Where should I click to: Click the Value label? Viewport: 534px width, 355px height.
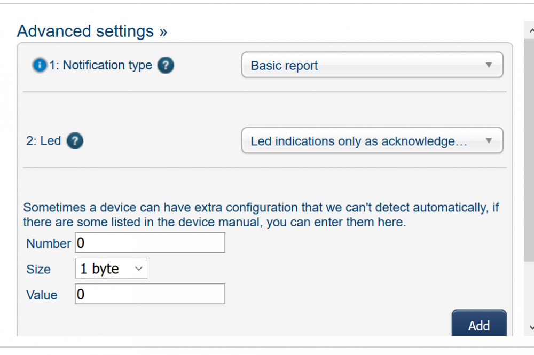click(42, 295)
